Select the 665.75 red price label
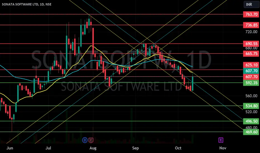Viewport: 260px width, 153px height. click(x=251, y=54)
